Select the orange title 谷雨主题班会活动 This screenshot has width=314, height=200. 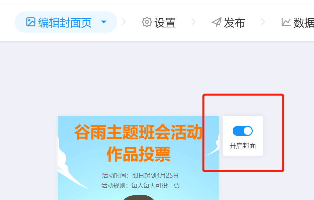(138, 132)
